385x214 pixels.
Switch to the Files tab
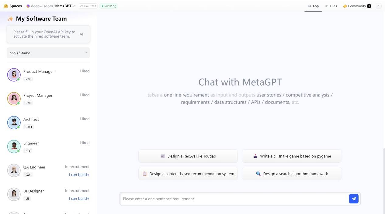331,6
